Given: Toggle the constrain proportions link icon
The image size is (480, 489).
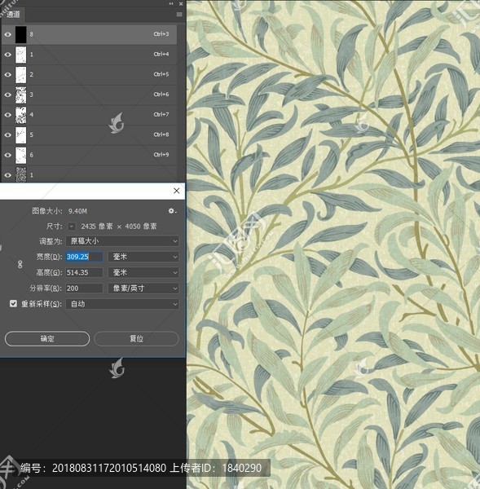Looking at the screenshot, I should coord(20,265).
